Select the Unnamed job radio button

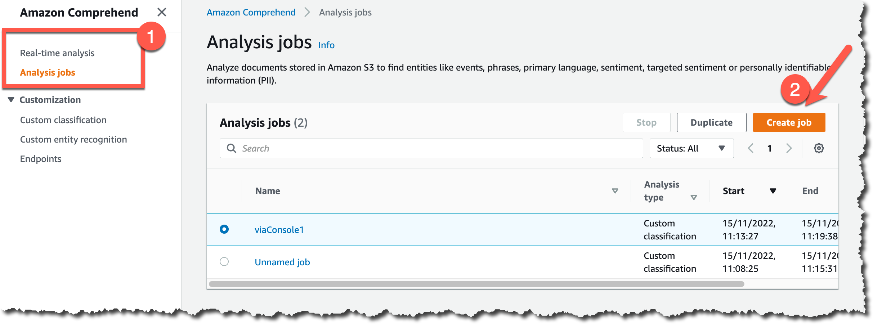(x=224, y=262)
